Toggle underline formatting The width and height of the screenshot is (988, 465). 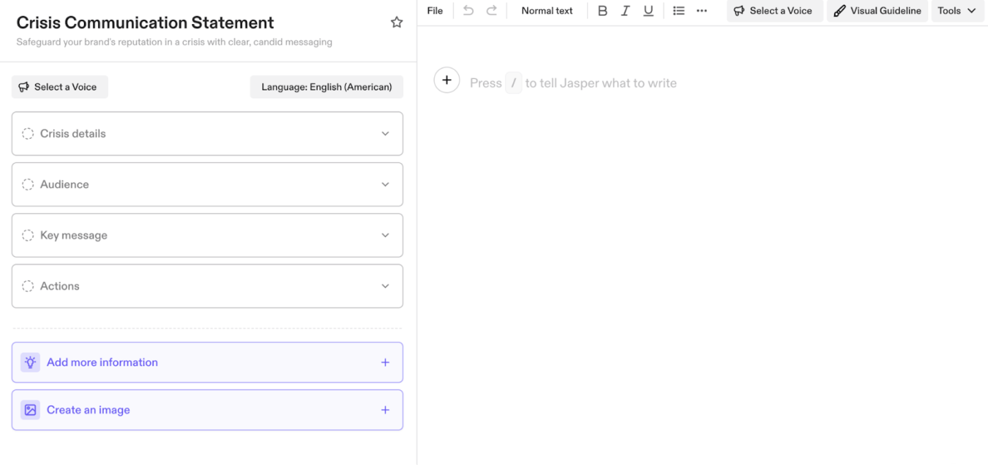pos(649,11)
